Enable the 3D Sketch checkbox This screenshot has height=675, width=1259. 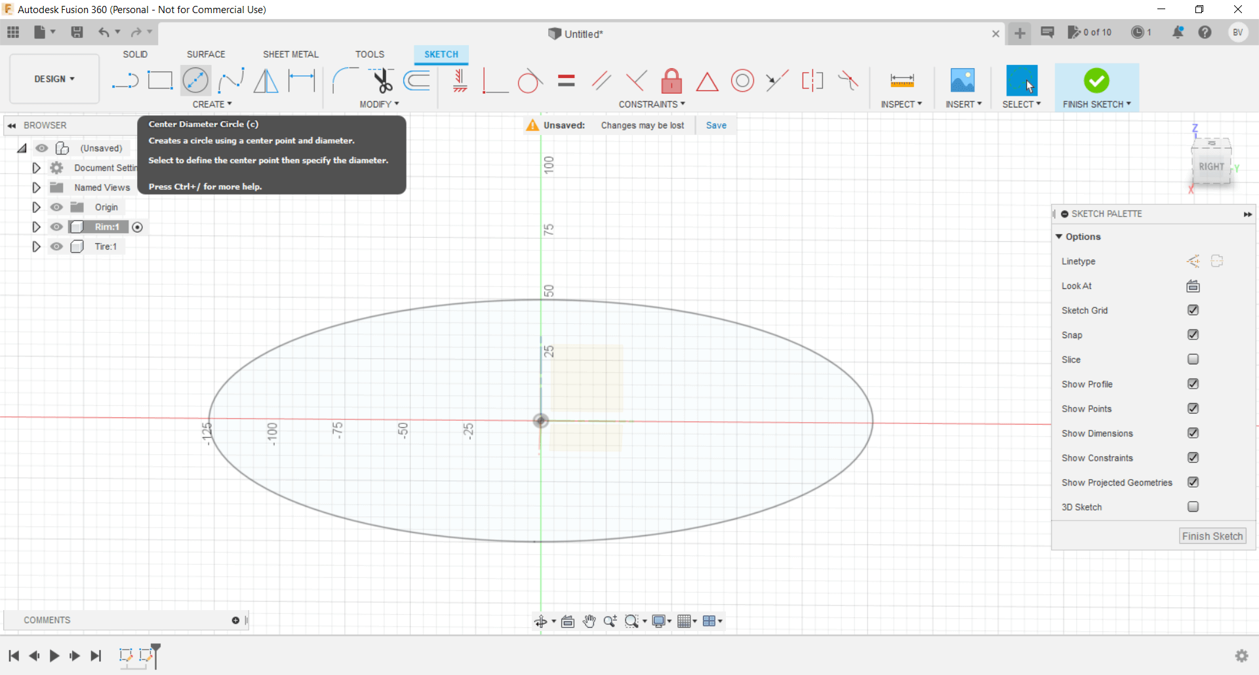point(1193,507)
